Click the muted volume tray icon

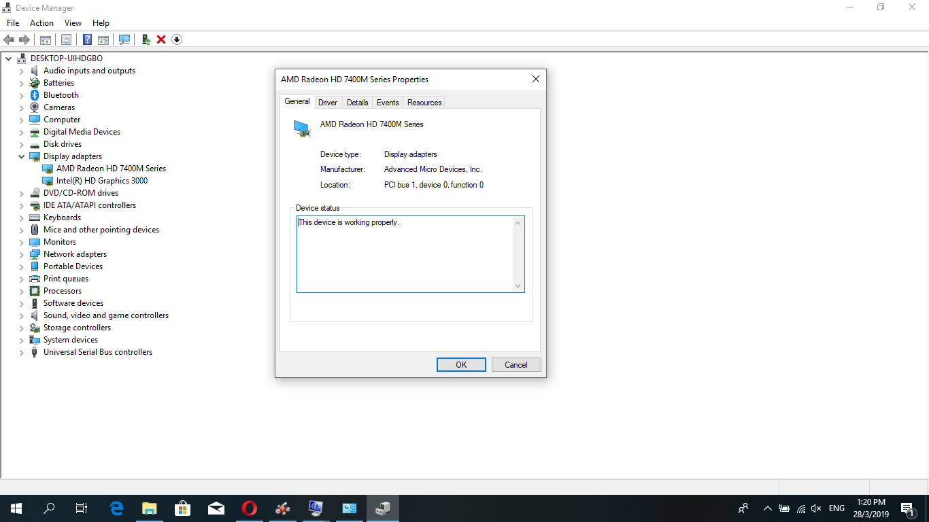coord(817,508)
